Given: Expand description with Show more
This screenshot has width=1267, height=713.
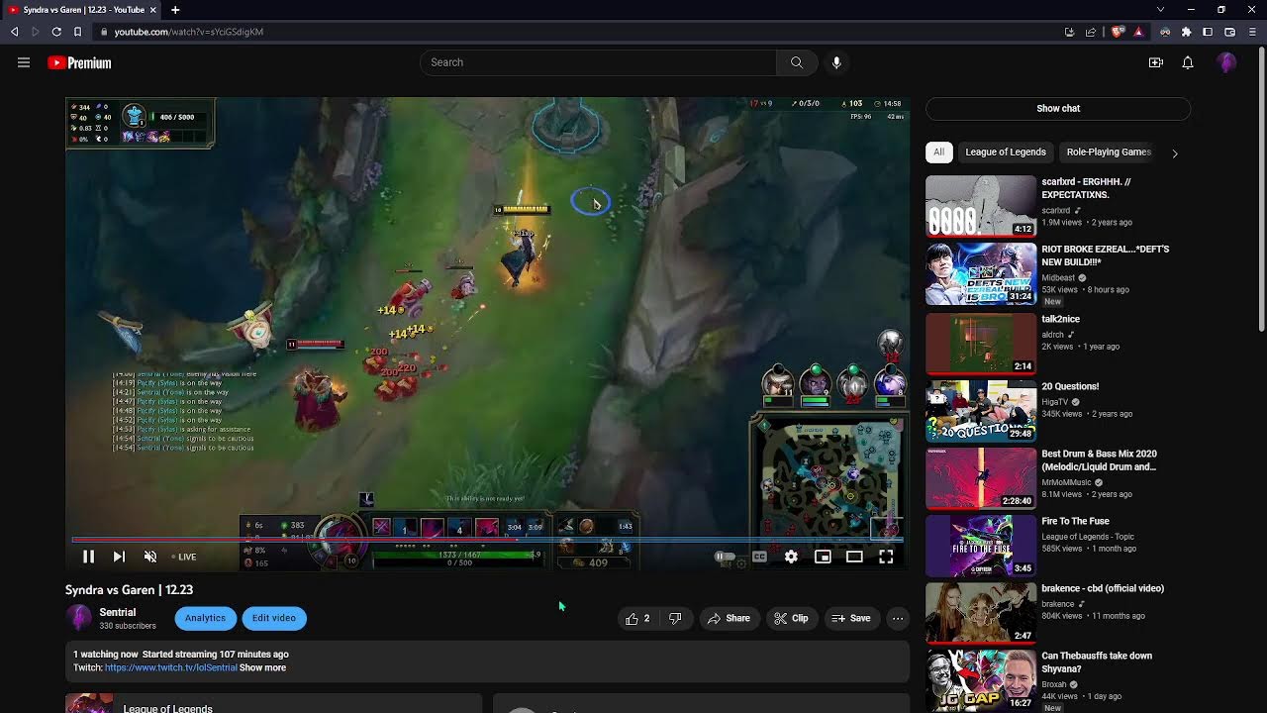Looking at the screenshot, I should click(x=262, y=667).
